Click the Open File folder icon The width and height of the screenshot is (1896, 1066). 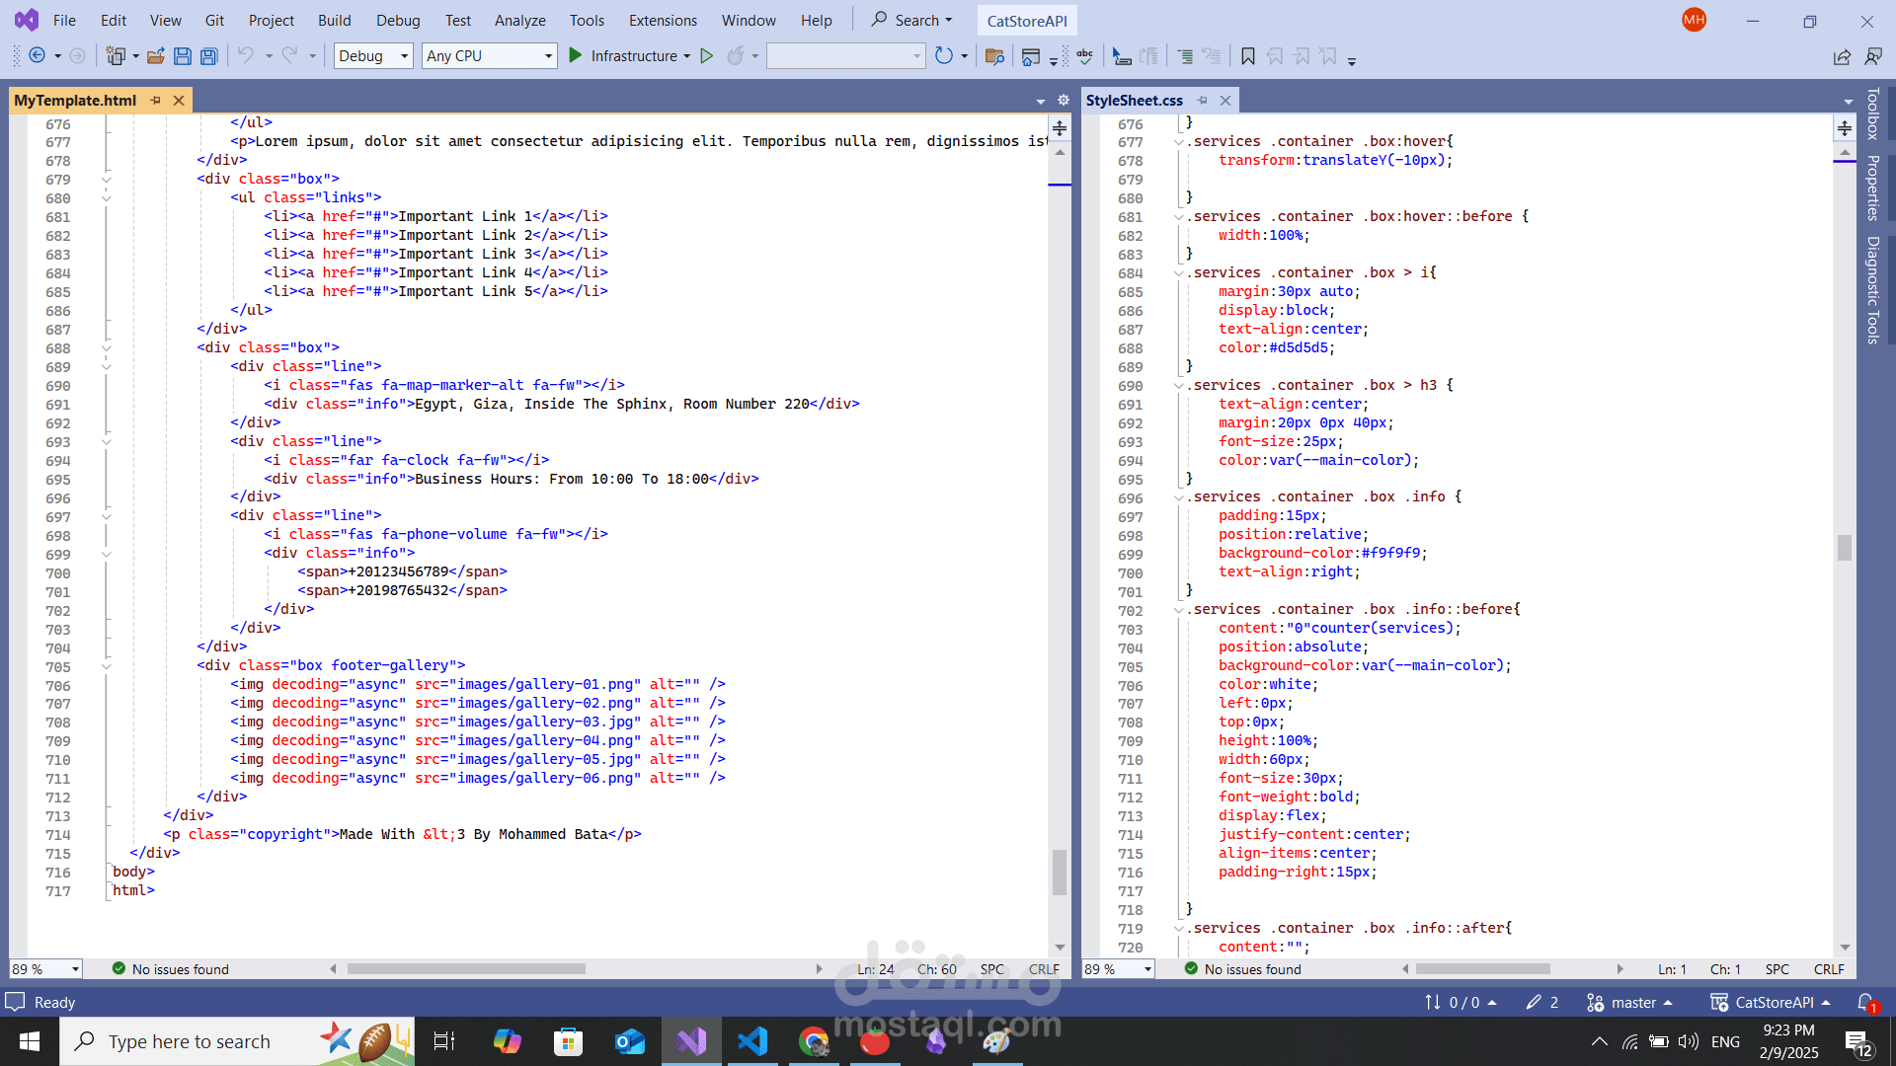coord(155,56)
